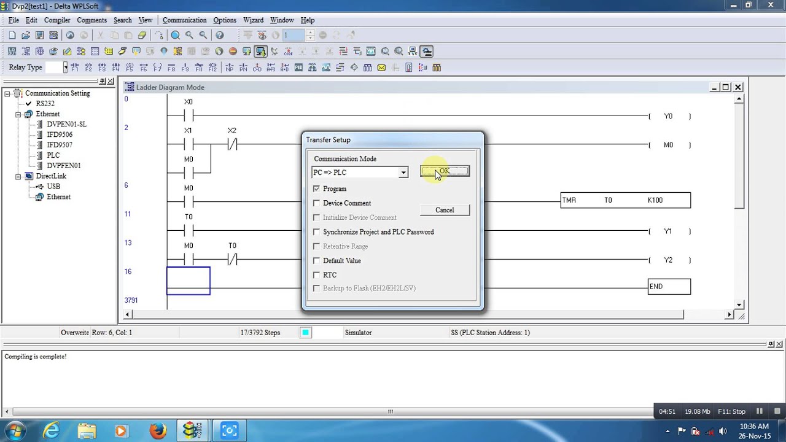Click the F9 vertical line icon
Image resolution: width=786 pixels, height=442 pixels.
185,68
